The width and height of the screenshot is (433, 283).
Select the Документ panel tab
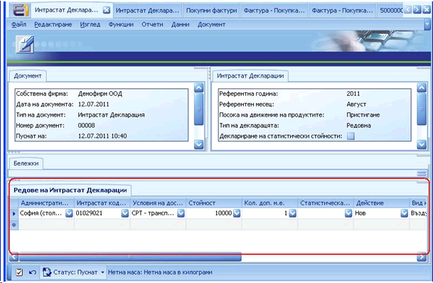(28, 76)
